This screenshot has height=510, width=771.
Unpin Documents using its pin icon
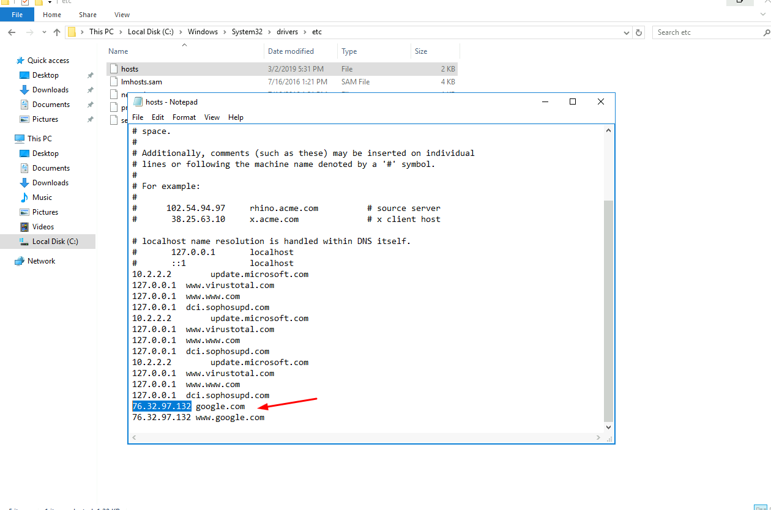(x=90, y=105)
